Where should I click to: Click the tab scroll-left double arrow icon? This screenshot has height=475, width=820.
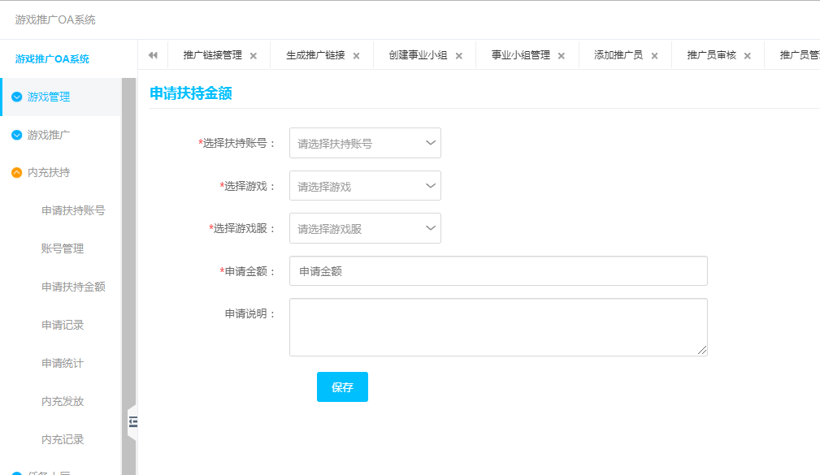152,55
